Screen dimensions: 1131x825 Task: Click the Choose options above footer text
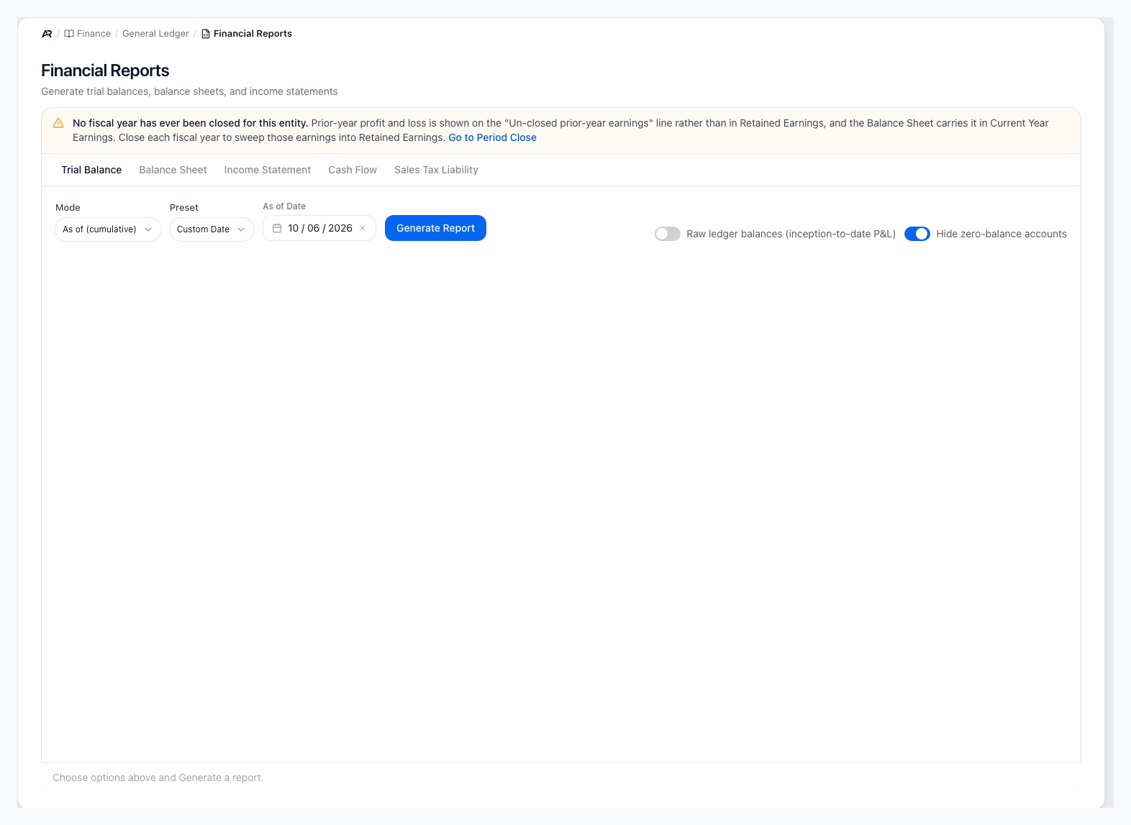point(158,778)
